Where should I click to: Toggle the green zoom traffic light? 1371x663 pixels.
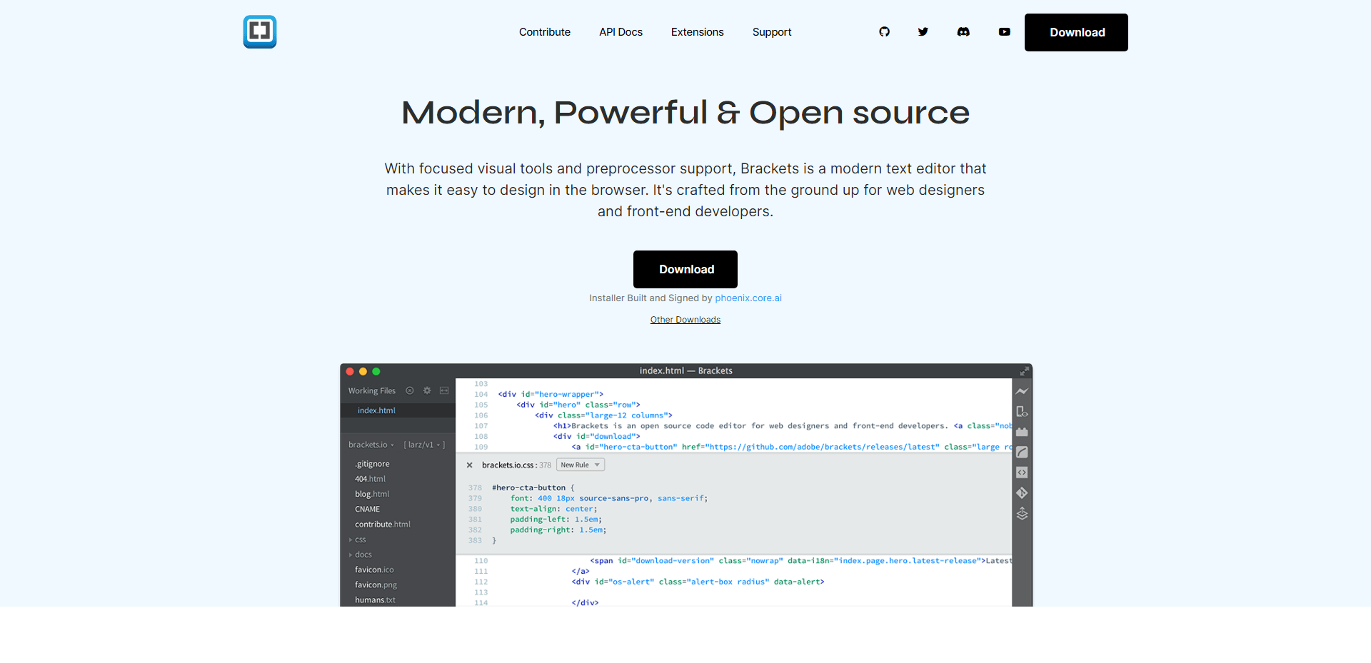pos(376,371)
